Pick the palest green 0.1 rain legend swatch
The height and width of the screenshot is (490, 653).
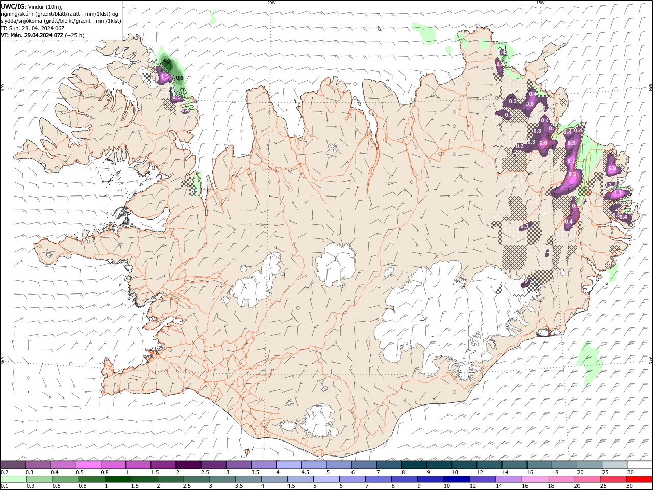coord(13,479)
